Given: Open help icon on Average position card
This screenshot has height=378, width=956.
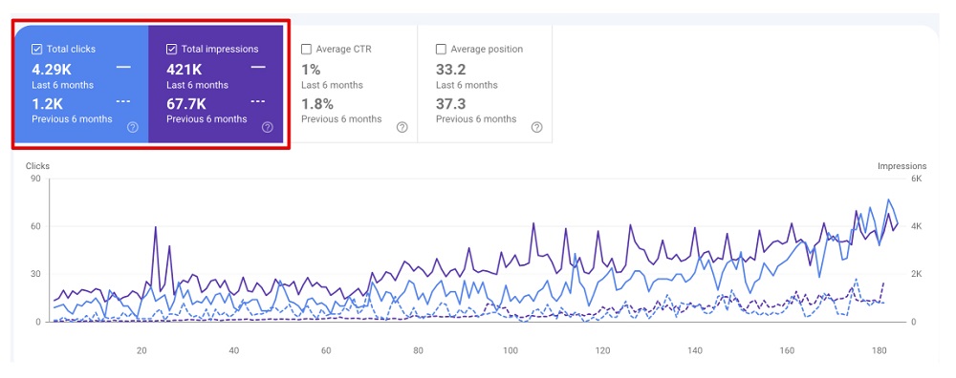Looking at the screenshot, I should pyautogui.click(x=536, y=127).
